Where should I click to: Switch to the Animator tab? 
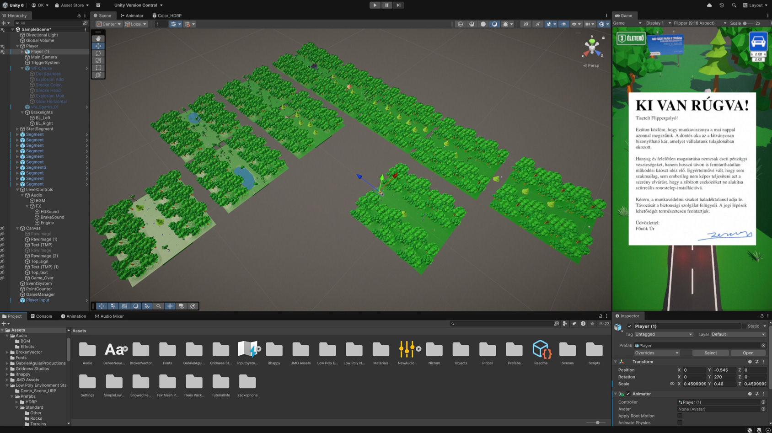coord(132,16)
